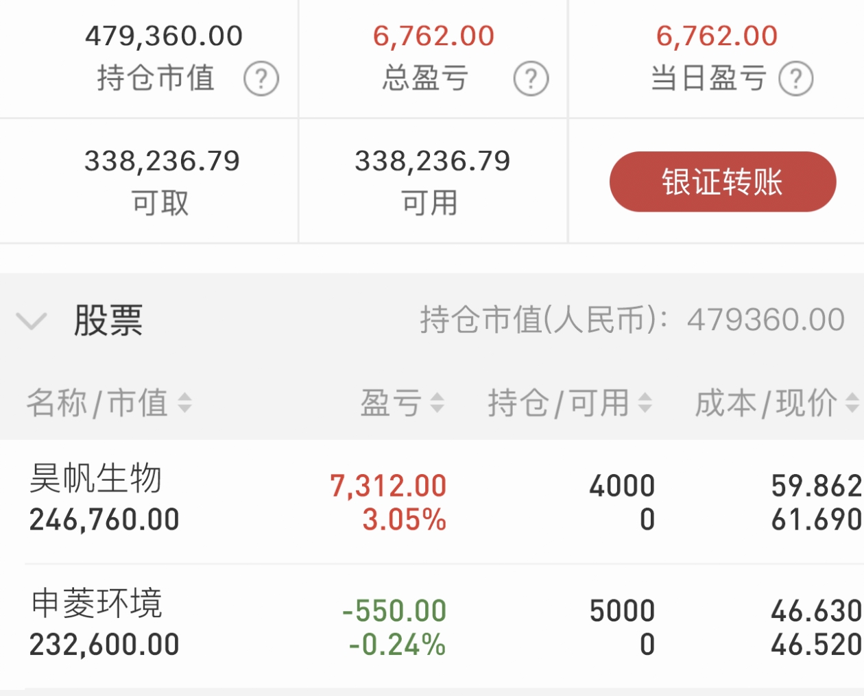Collapse the 股票 section chevron
This screenshot has height=696, width=864.
[x=32, y=321]
